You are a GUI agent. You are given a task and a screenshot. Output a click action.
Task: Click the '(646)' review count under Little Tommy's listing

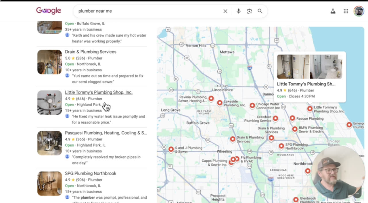coord(81,99)
